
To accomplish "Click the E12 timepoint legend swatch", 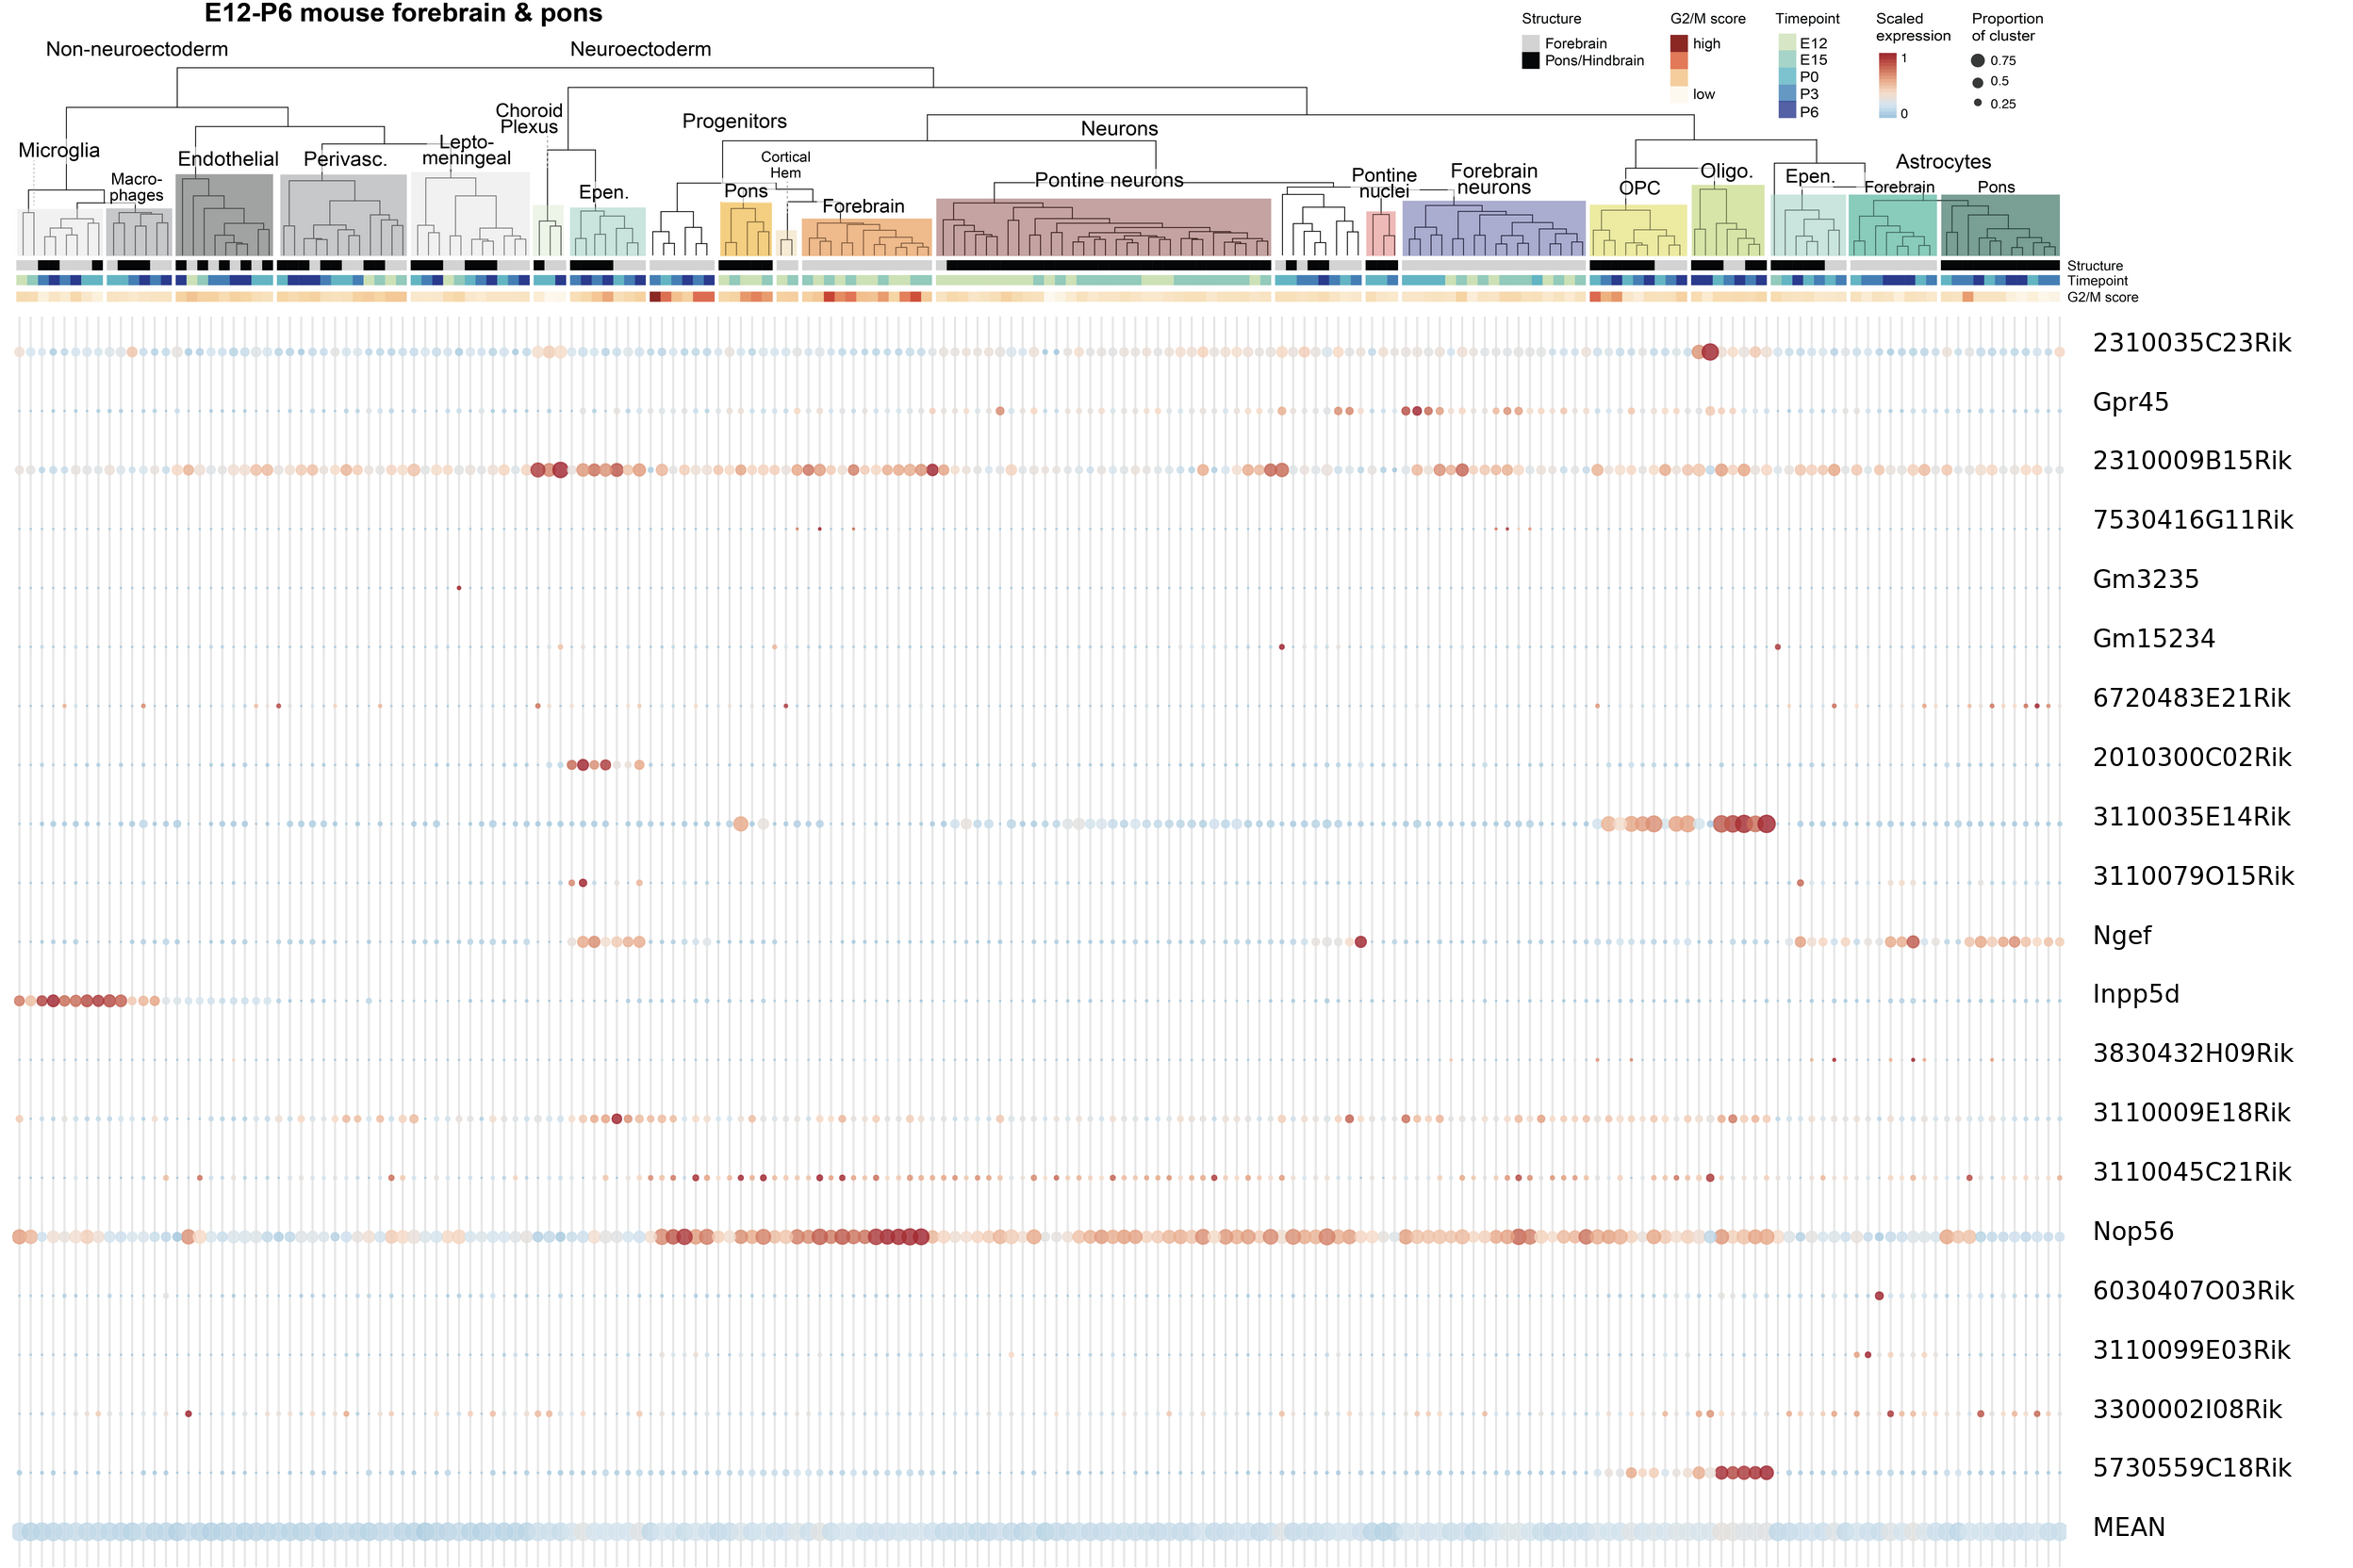I will 1786,43.
